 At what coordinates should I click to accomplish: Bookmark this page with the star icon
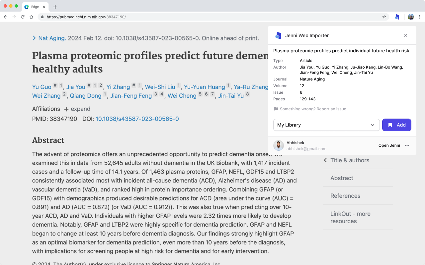(x=384, y=17)
